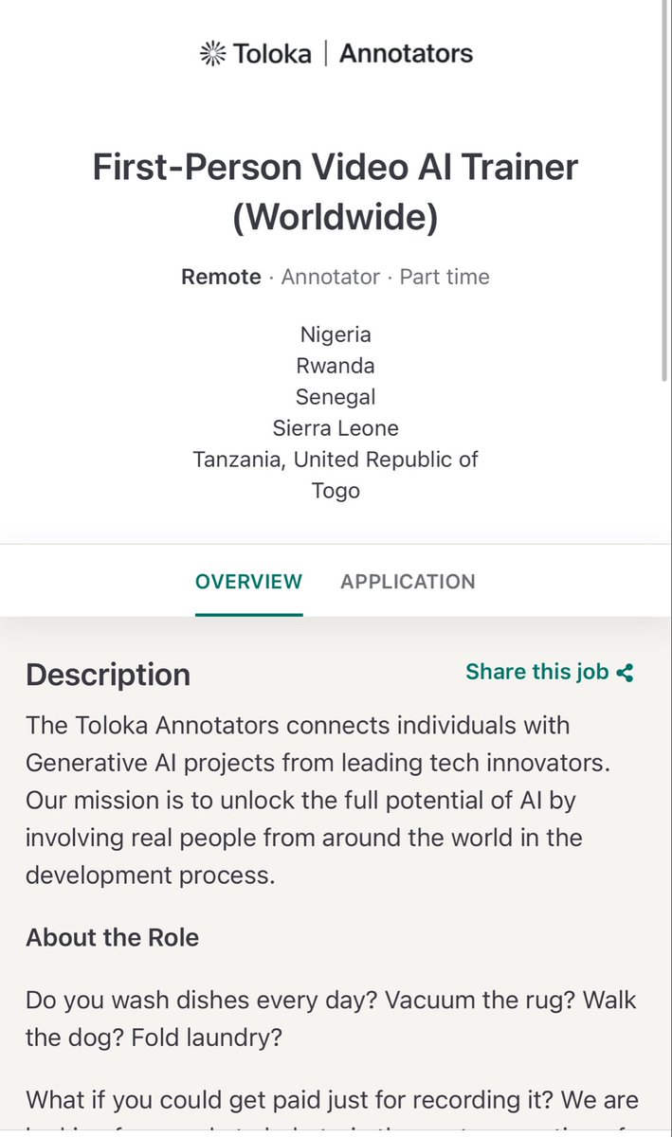Click the Description section heading
Screen dimensions: 672x1137
tap(108, 675)
